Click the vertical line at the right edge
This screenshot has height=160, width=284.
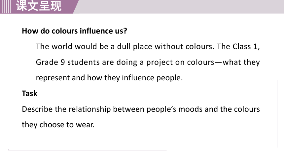[277, 114]
